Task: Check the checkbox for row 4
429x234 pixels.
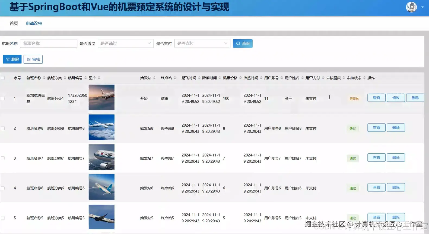Action: point(3,188)
